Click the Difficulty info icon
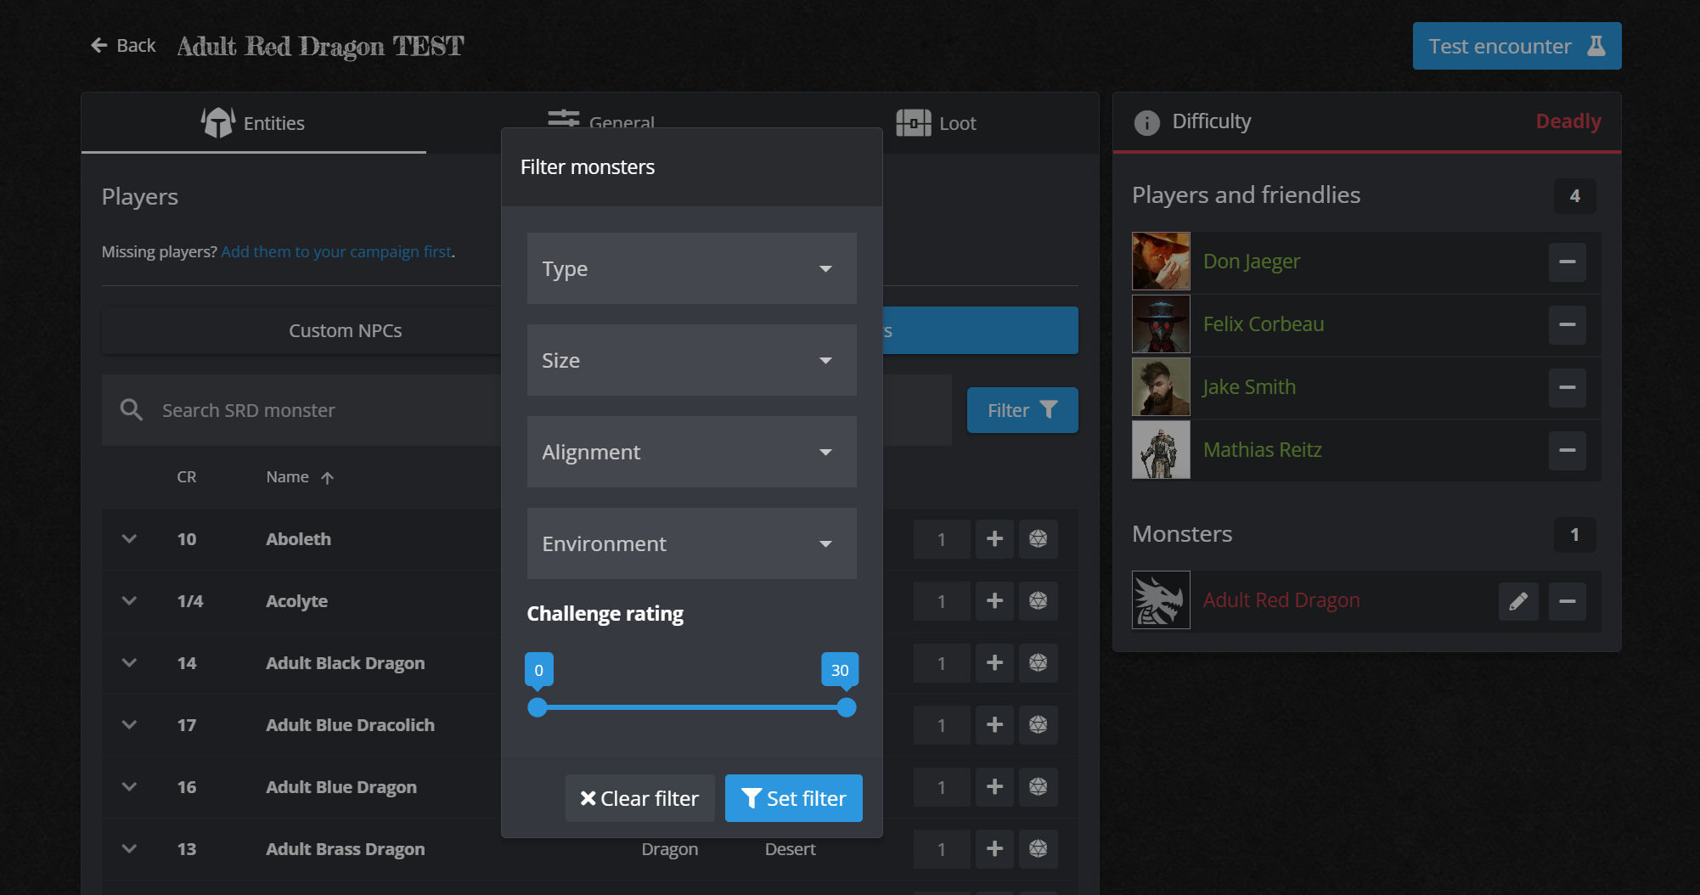1700x895 pixels. coord(1146,122)
